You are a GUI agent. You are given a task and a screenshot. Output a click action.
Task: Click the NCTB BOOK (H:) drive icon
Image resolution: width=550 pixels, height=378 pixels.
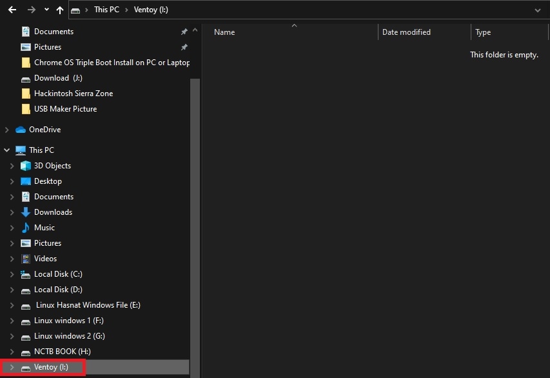(26, 353)
